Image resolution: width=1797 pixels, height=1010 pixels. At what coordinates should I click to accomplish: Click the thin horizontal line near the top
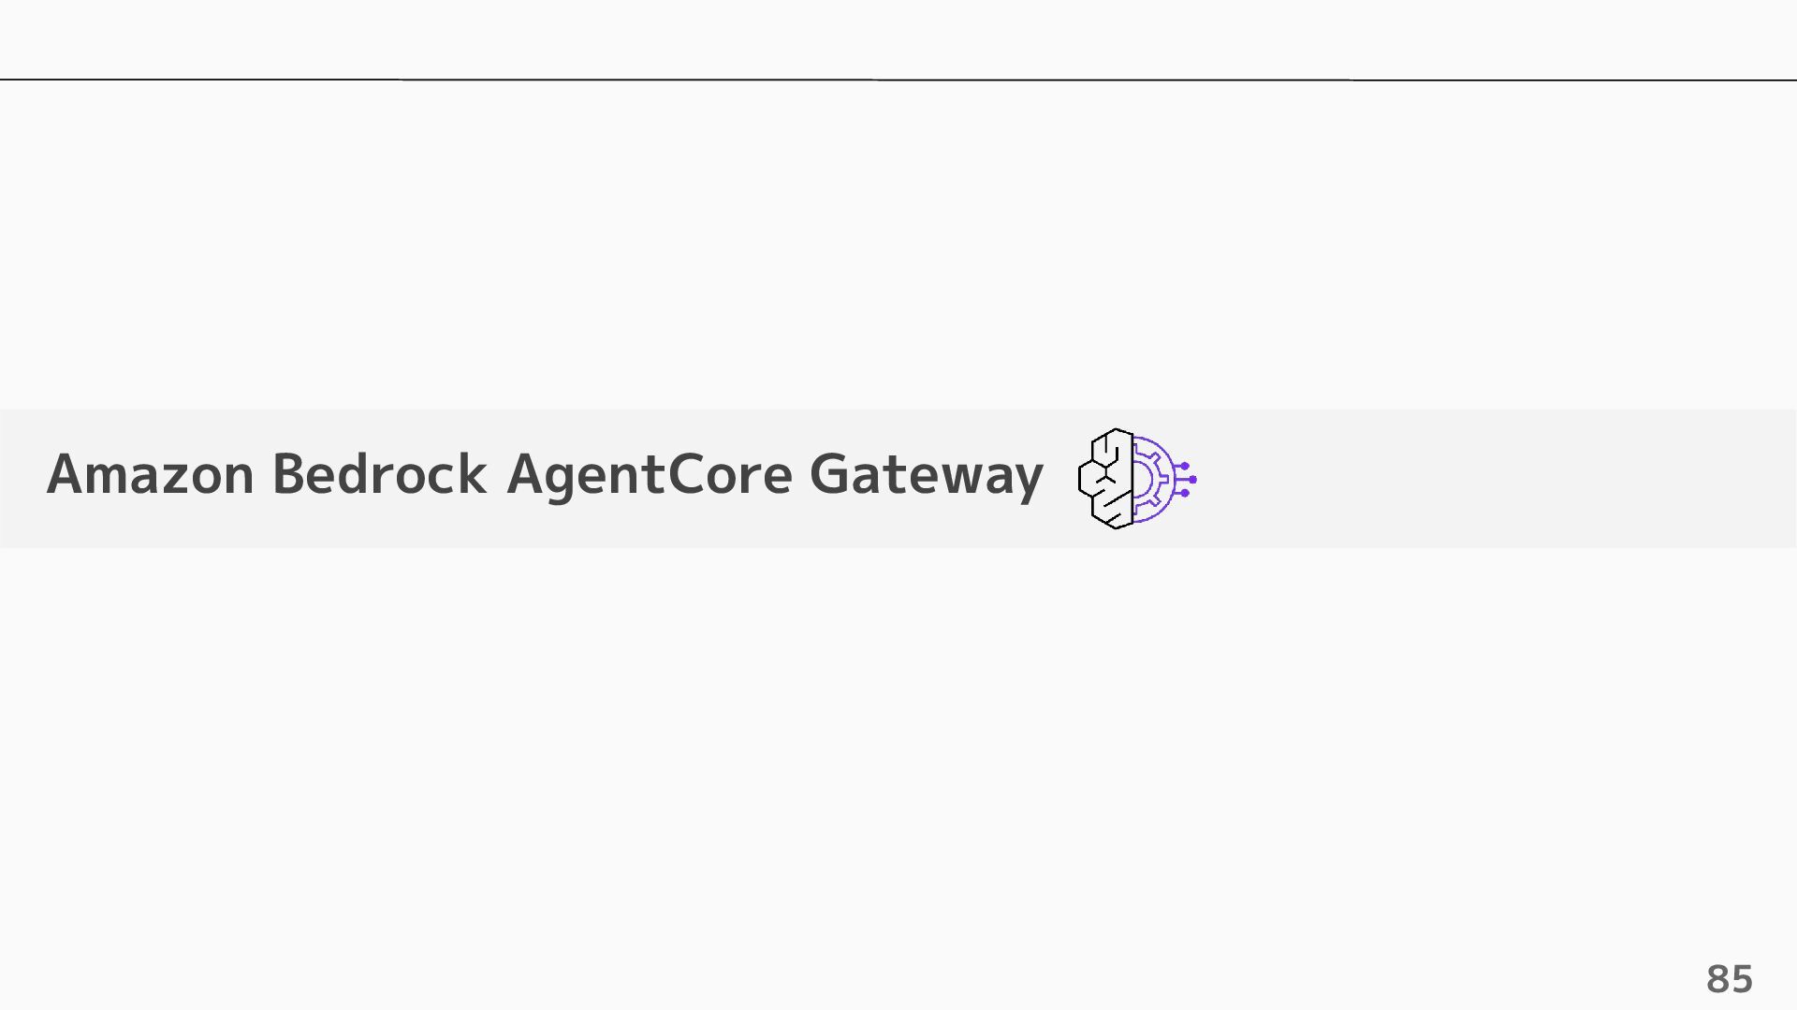click(898, 79)
